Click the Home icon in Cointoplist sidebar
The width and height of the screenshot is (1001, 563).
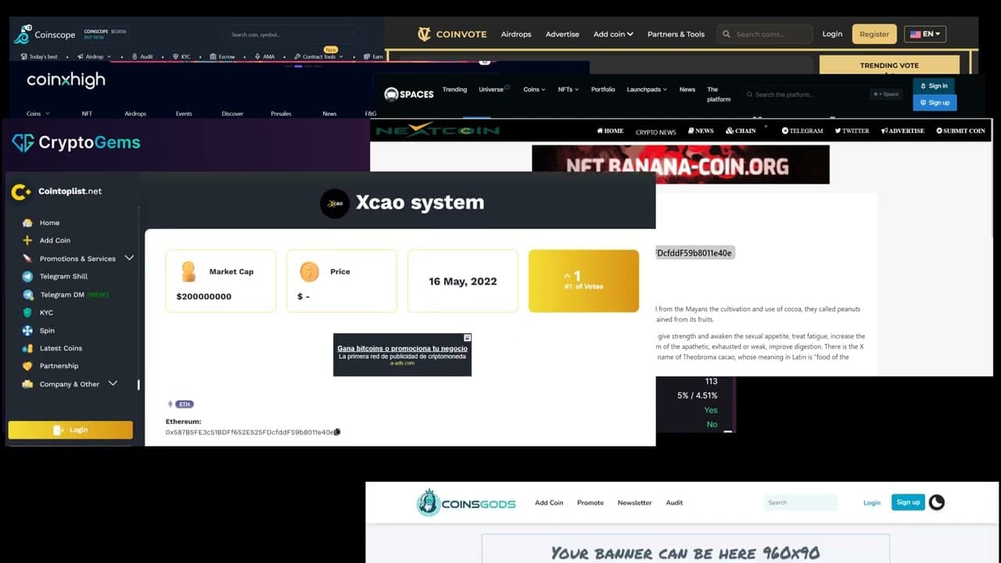(27, 223)
